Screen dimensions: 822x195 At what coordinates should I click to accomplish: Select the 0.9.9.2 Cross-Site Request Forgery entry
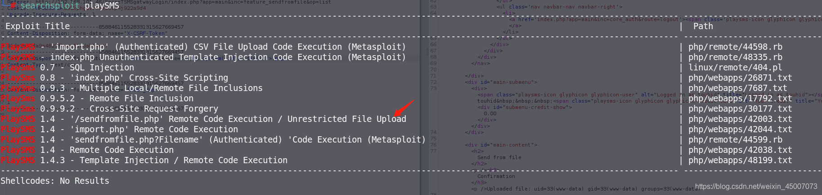click(x=109, y=108)
